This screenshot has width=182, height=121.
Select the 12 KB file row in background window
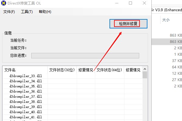point(167,74)
